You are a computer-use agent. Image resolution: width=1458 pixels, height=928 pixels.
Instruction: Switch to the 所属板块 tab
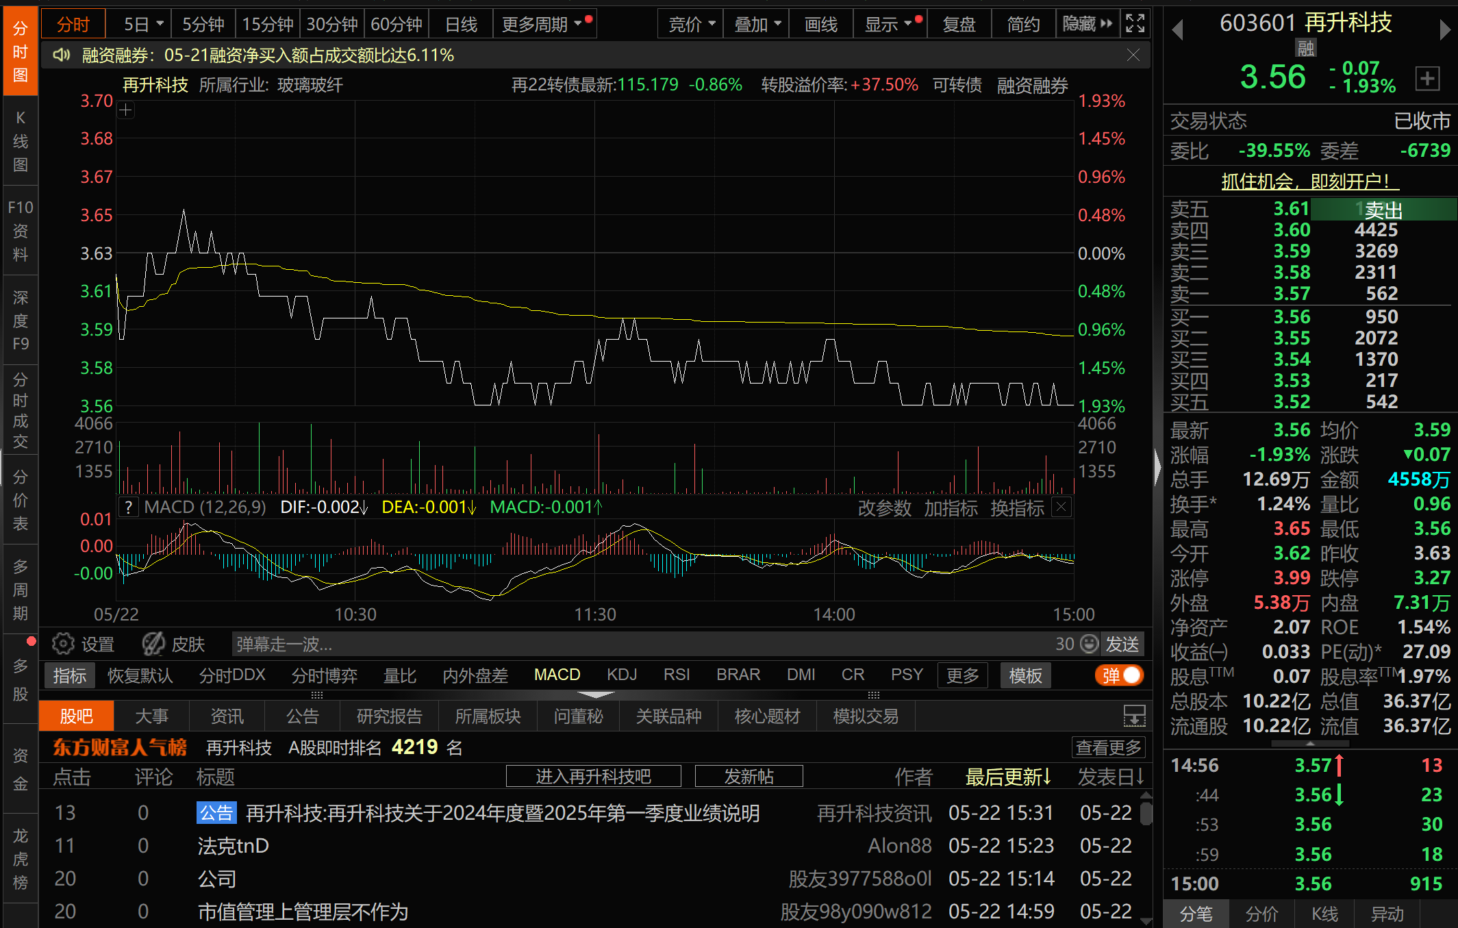[x=488, y=716]
